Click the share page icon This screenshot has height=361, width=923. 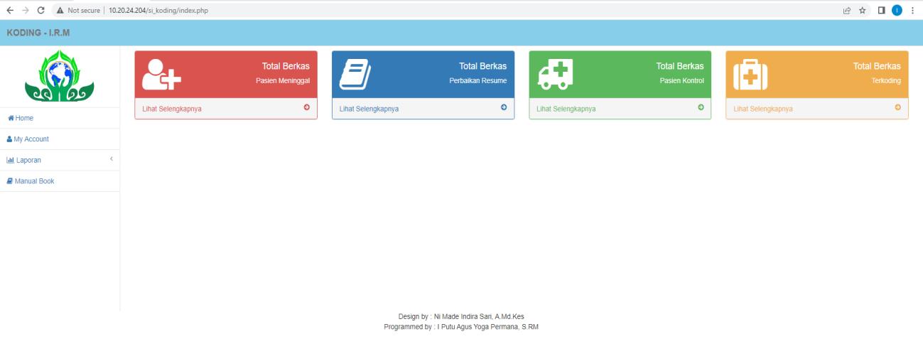click(x=847, y=10)
